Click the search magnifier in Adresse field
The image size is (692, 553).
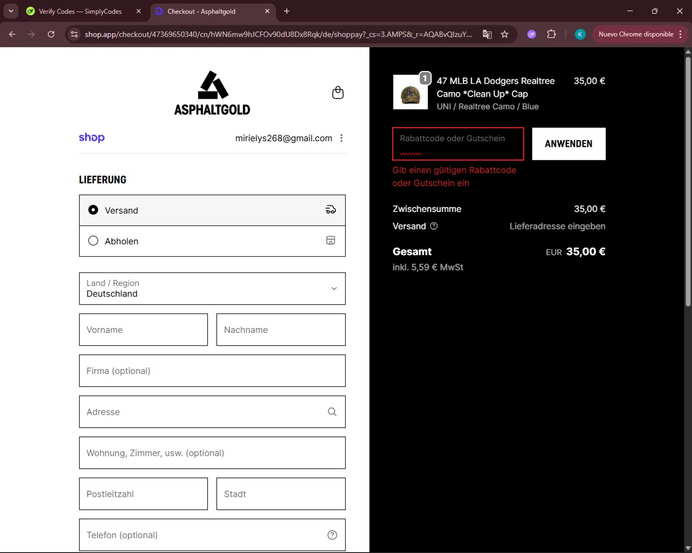[x=332, y=412]
